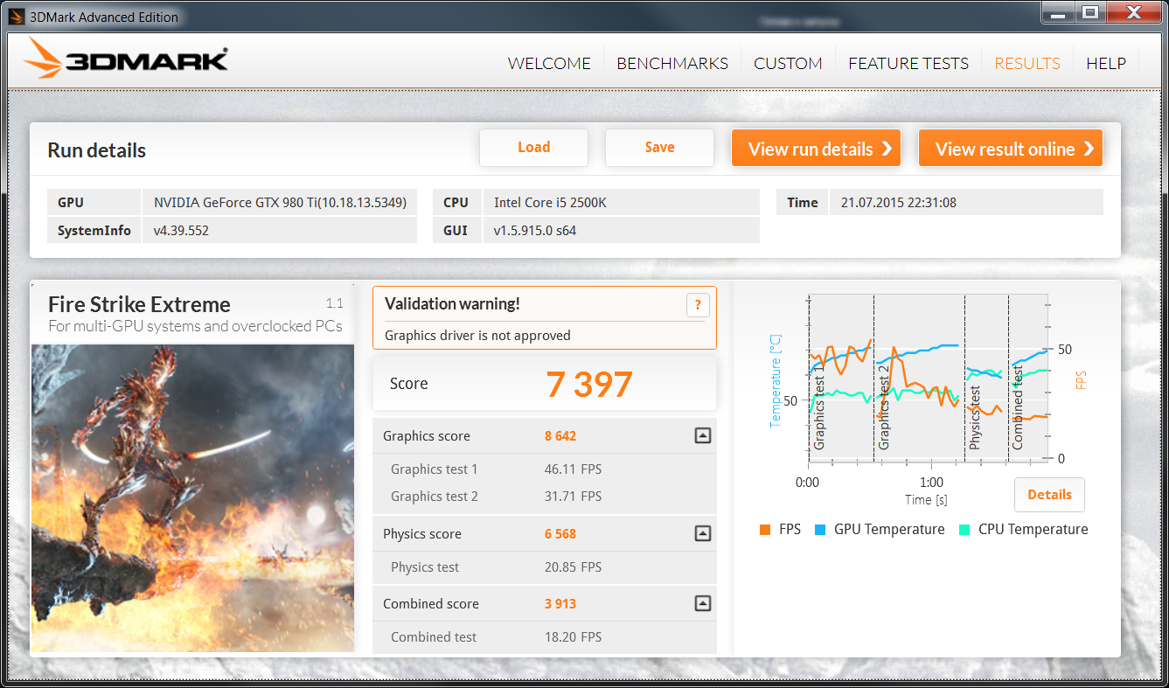1169x688 pixels.
Task: Open the validation warning help question mark
Action: click(698, 305)
